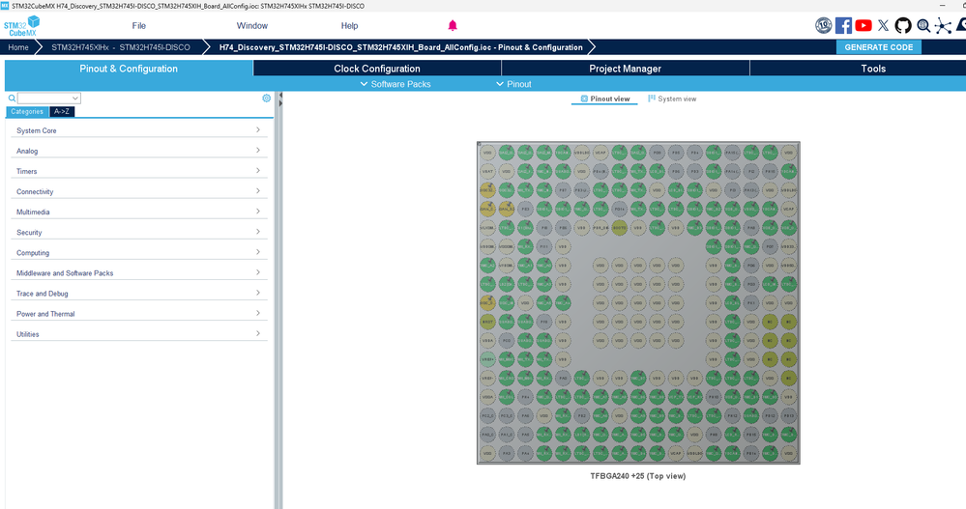
Task: Expand the Security category
Action: 138,232
